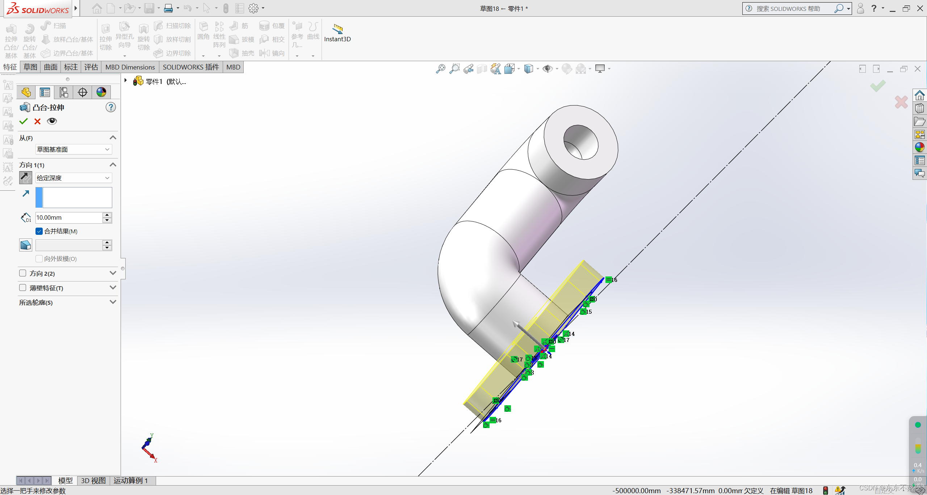Uncheck 合并结果(M) in the property manager
927x495 pixels.
click(39, 231)
